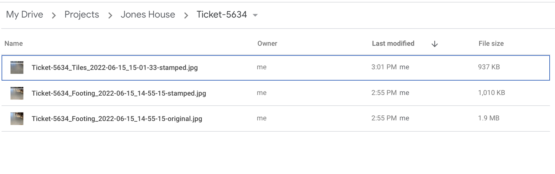Sort by the Name column header

13,44
